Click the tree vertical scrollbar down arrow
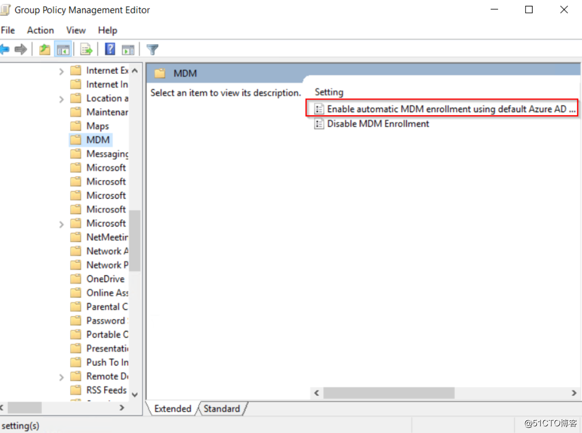Viewport: 582px width, 433px height. click(134, 394)
